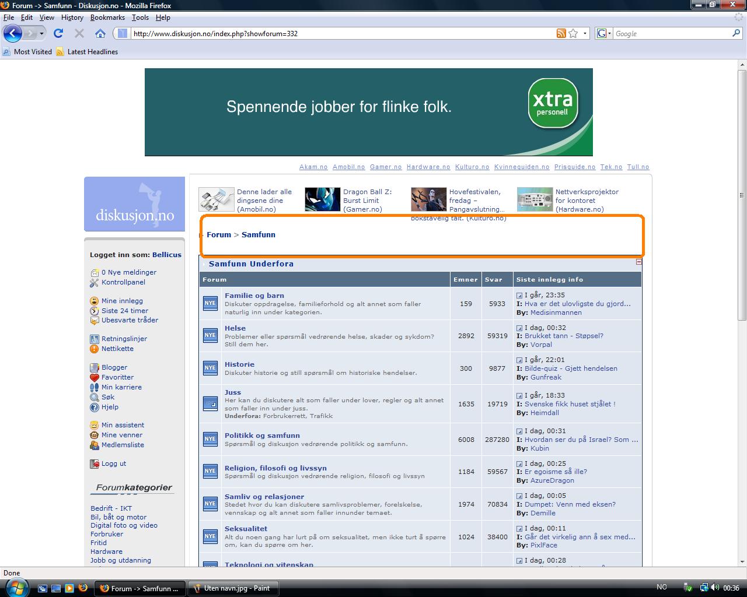Click the Ubesvarte tråder icon
747x597 pixels.
click(x=95, y=320)
